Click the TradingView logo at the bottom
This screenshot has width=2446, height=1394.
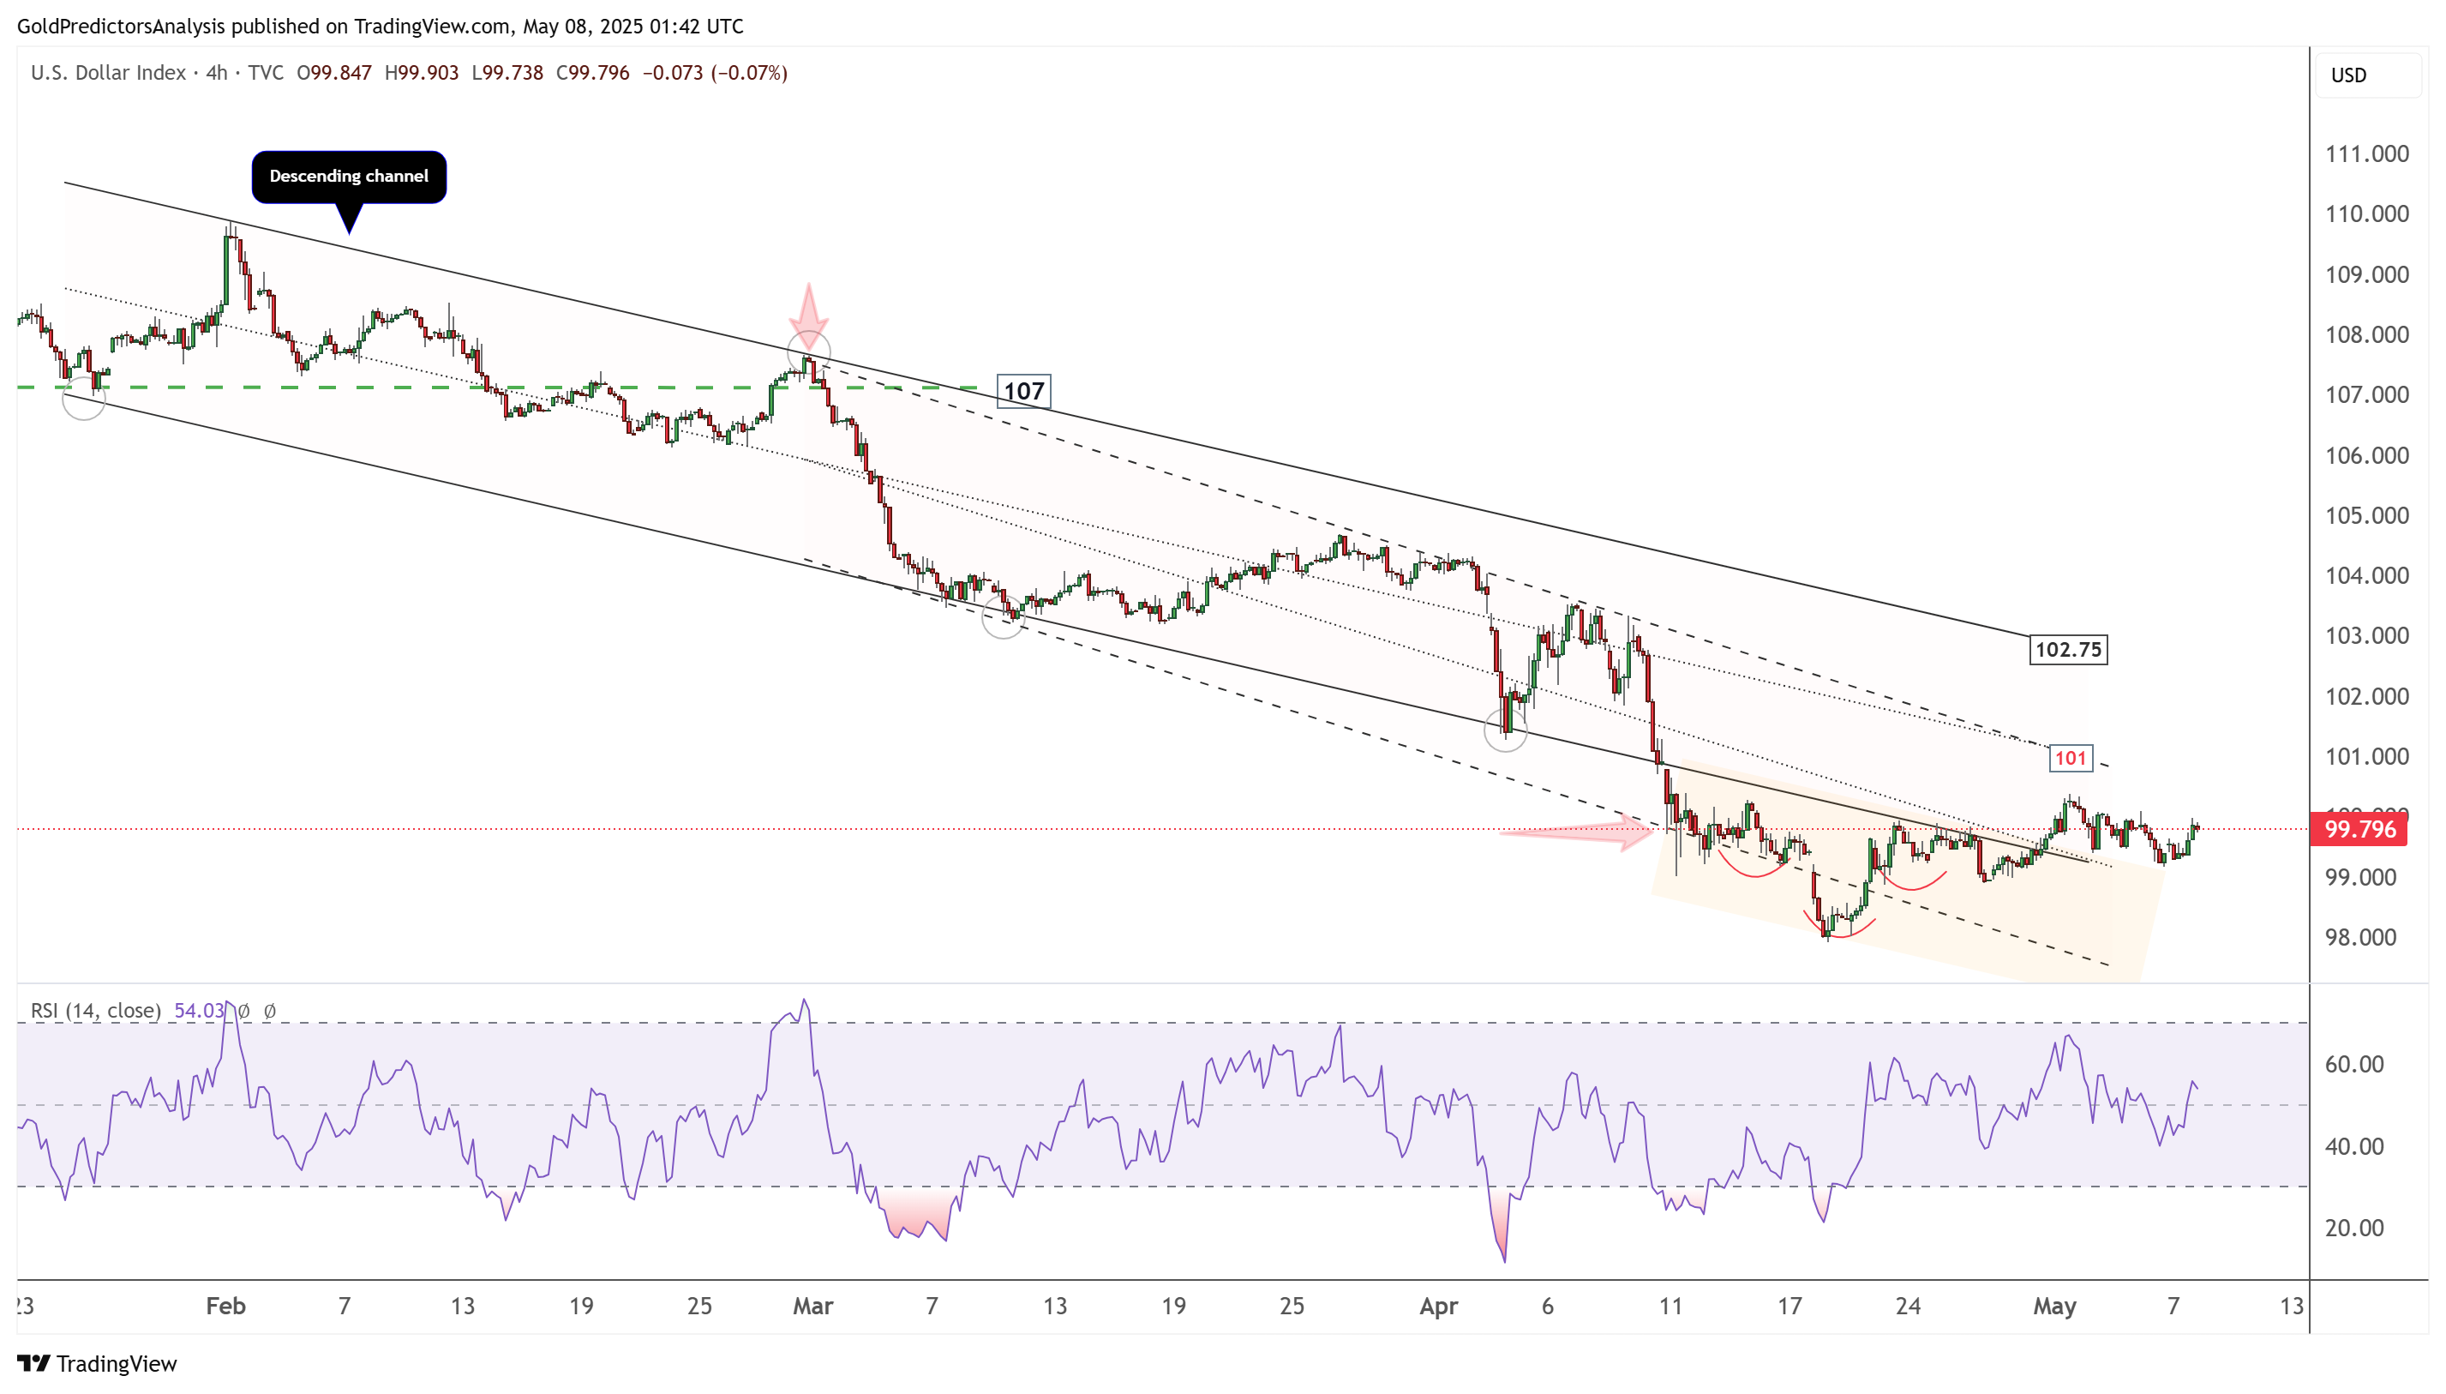pos(97,1362)
